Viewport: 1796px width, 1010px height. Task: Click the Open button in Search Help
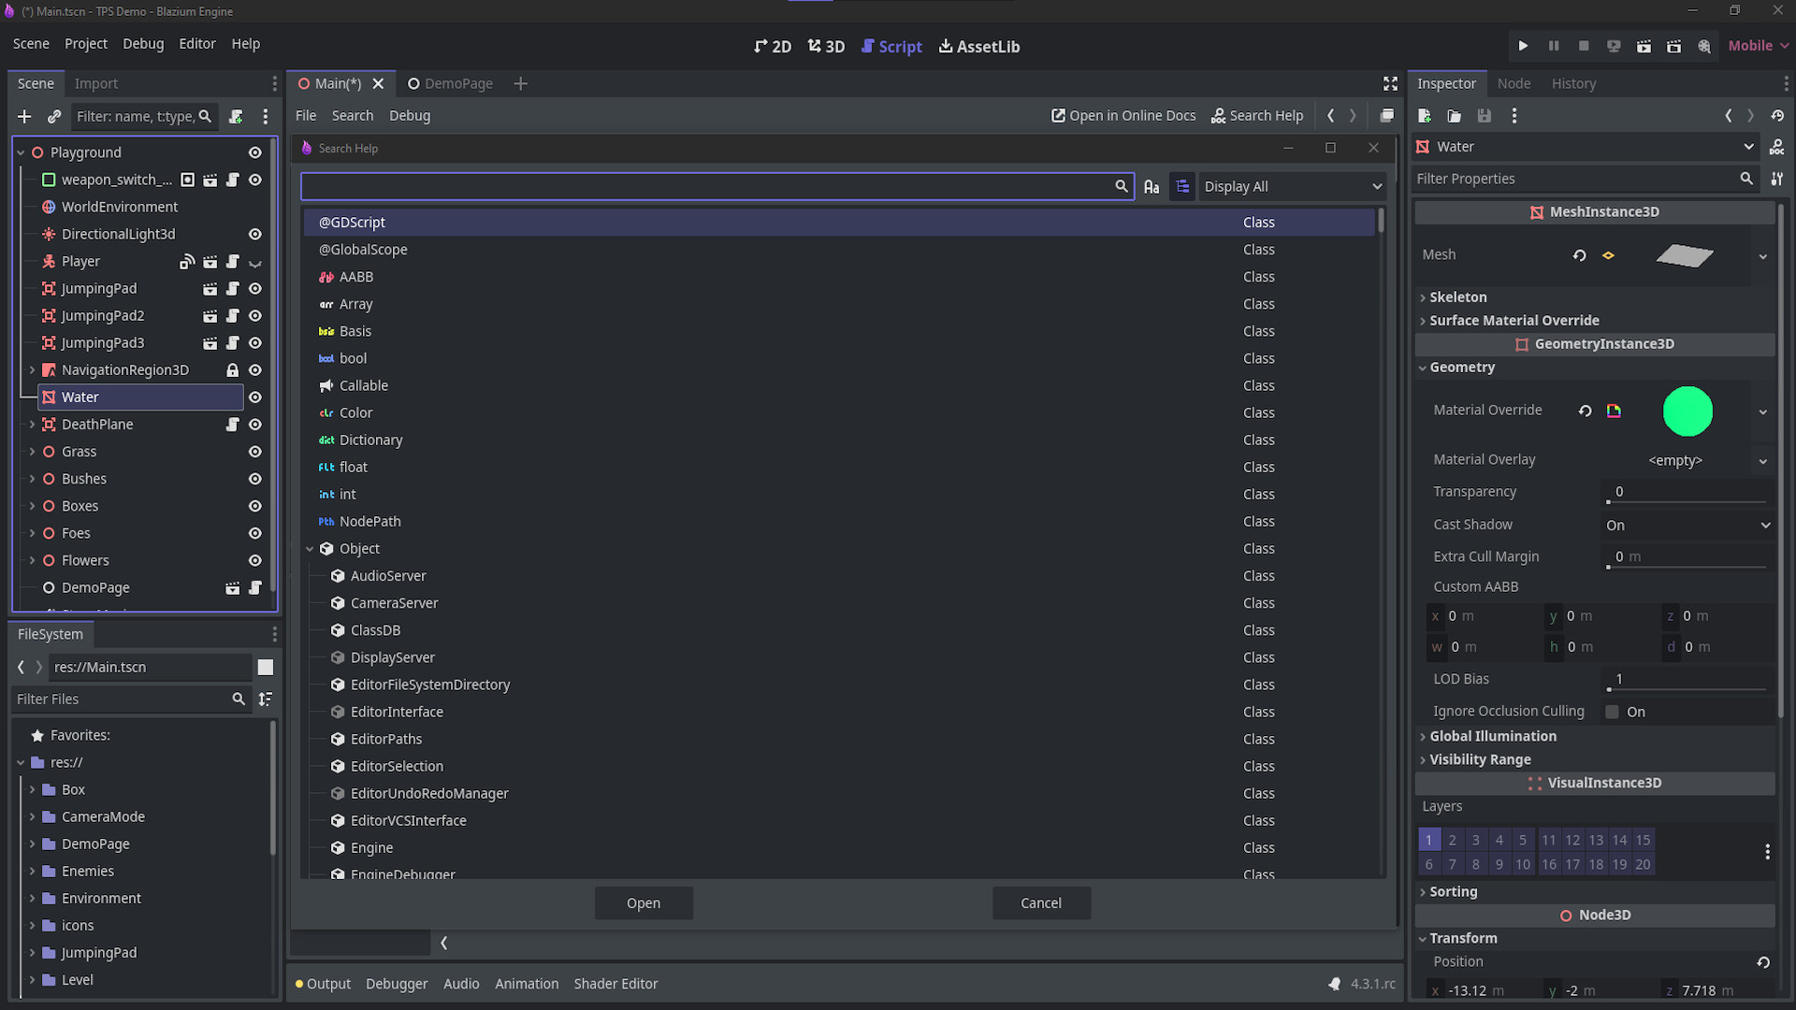pos(644,902)
